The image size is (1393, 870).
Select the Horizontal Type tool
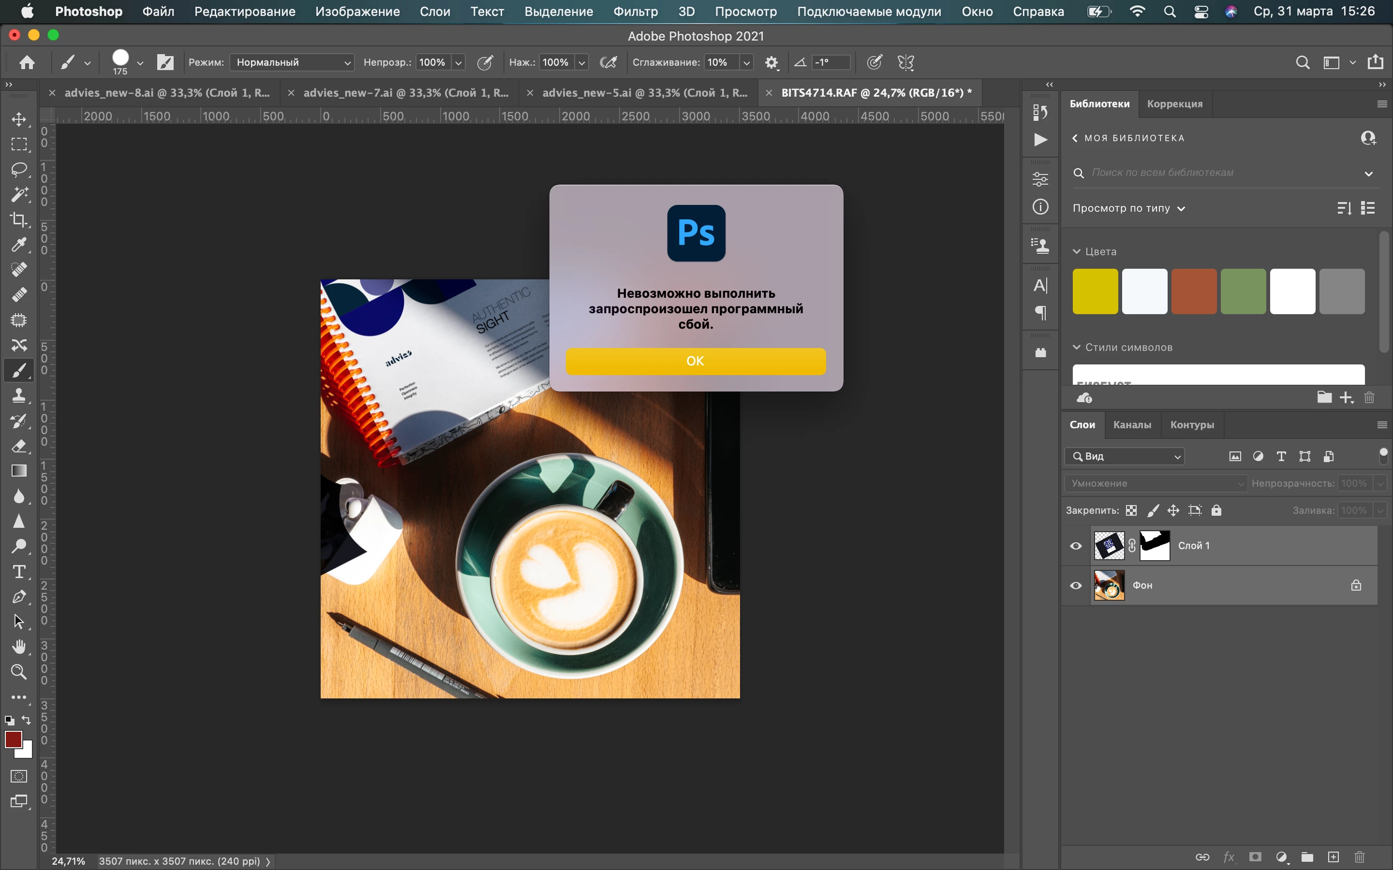pyautogui.click(x=19, y=572)
